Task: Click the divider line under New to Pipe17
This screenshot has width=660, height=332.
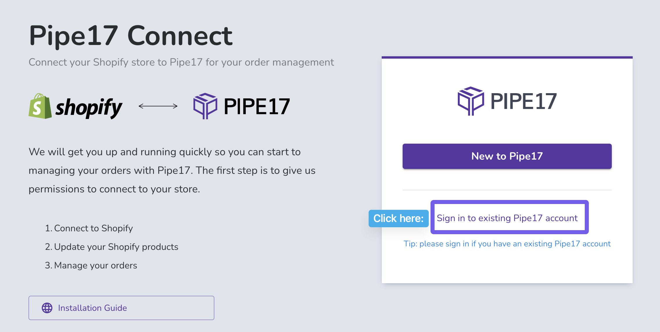Action: (x=507, y=190)
